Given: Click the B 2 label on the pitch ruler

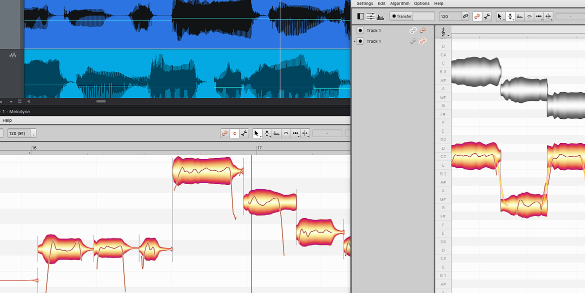Looking at the screenshot, I should 443,174.
